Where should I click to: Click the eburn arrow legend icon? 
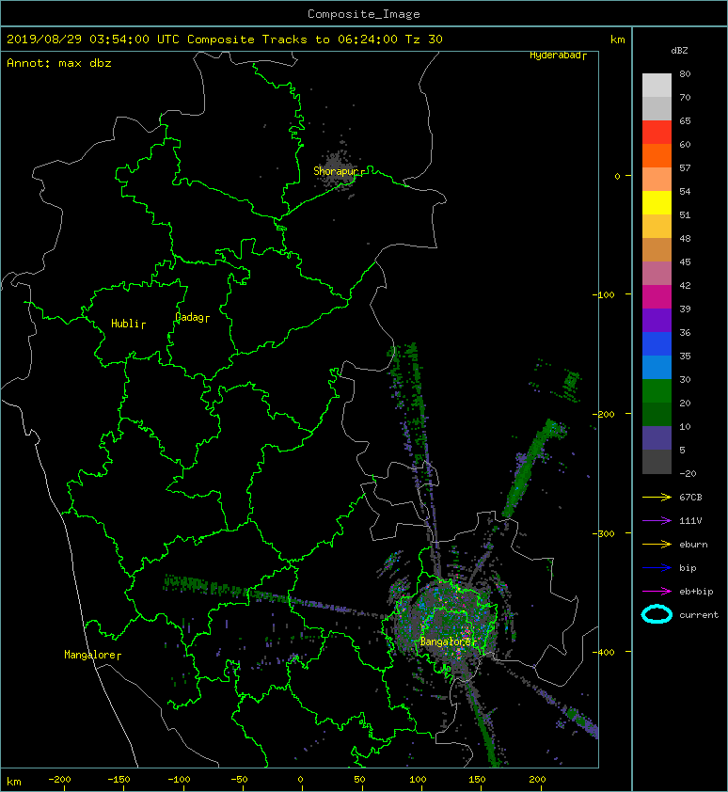click(657, 544)
